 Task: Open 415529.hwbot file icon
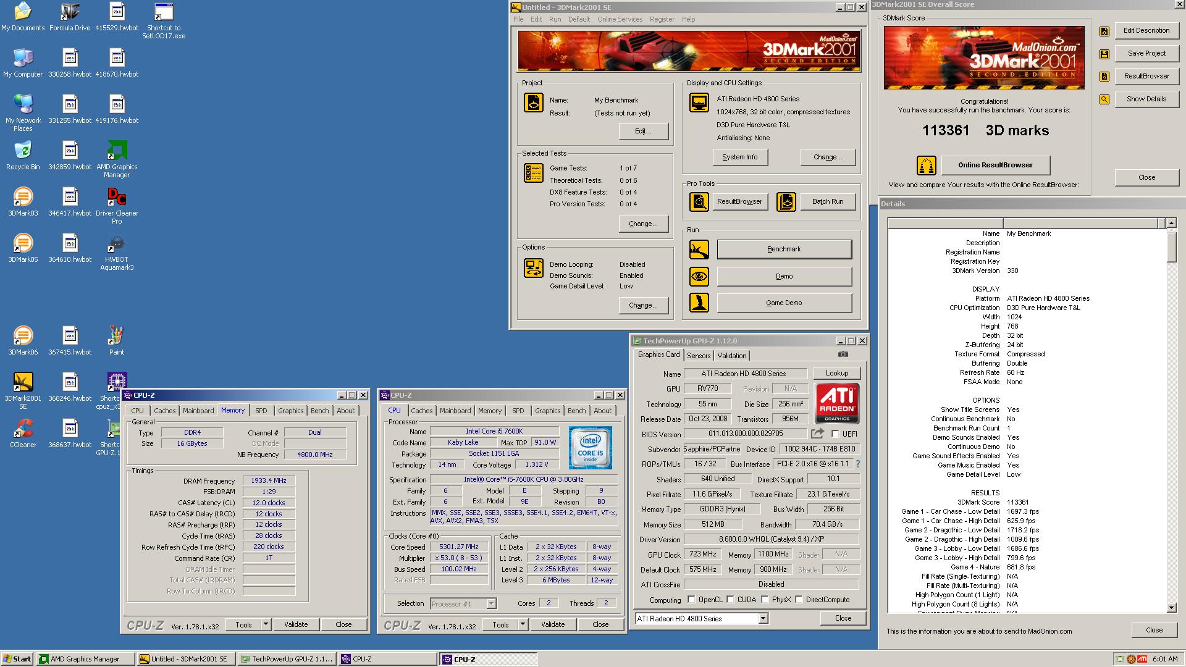point(117,17)
